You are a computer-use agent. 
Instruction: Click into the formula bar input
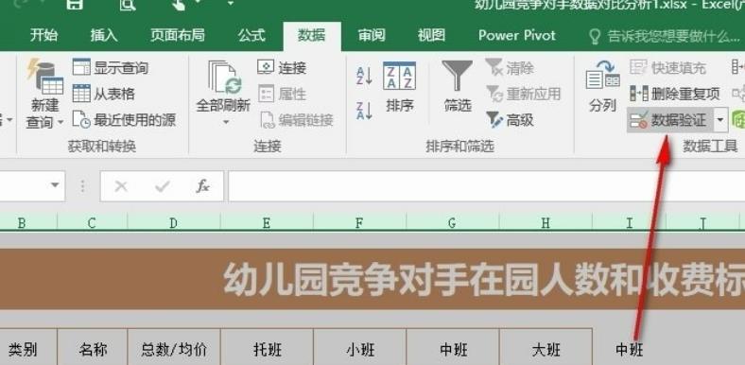click(x=486, y=186)
